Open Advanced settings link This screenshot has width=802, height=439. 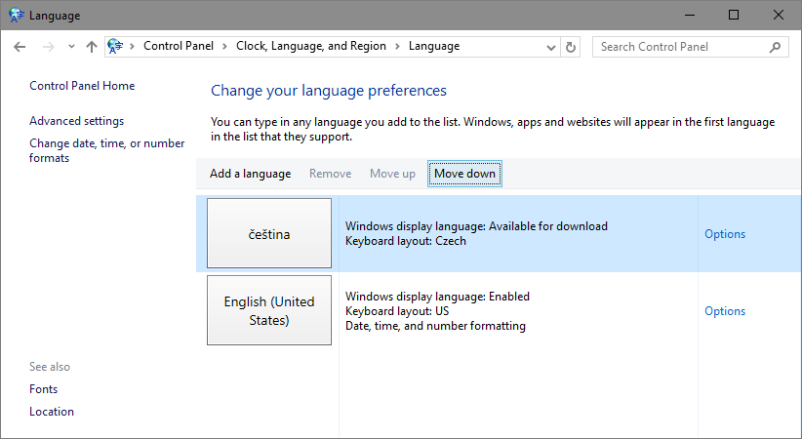(x=77, y=121)
